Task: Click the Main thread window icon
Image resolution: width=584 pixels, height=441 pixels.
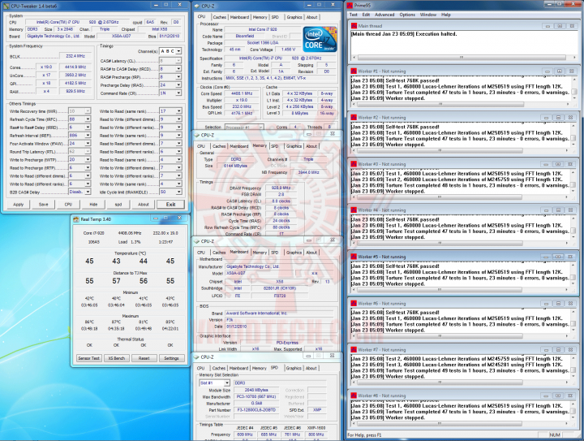Action: (353, 25)
